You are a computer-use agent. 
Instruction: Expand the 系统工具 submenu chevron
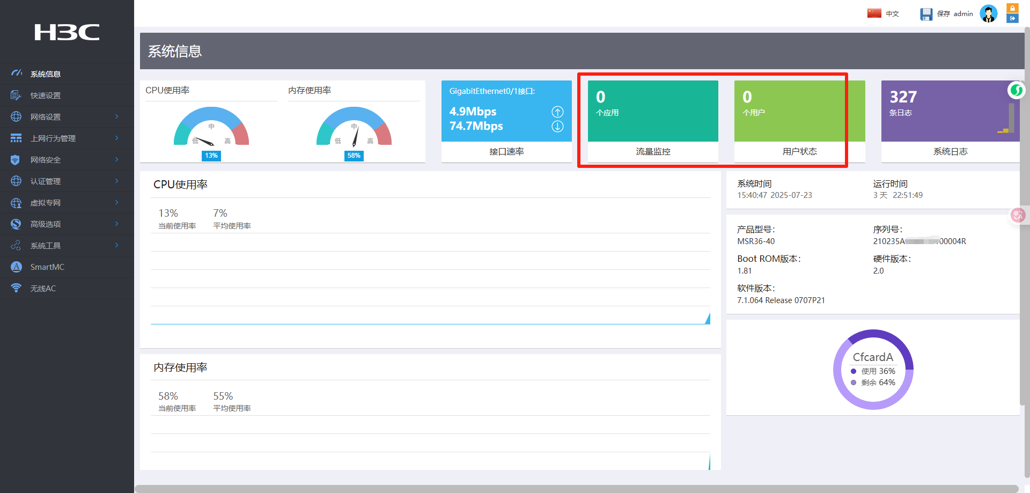(x=116, y=245)
